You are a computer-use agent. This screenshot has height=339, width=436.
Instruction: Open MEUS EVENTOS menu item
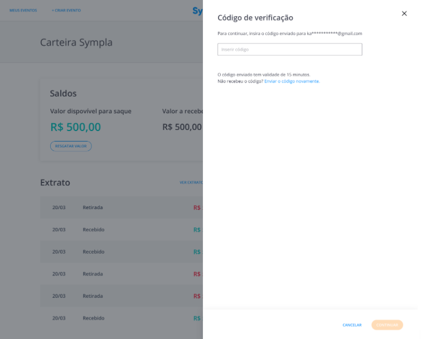23,10
